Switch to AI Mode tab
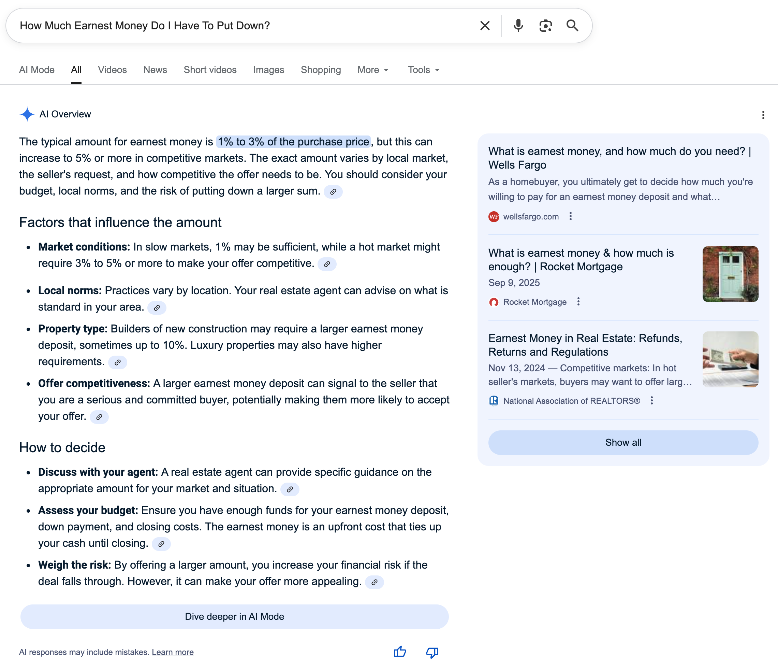 click(x=37, y=70)
